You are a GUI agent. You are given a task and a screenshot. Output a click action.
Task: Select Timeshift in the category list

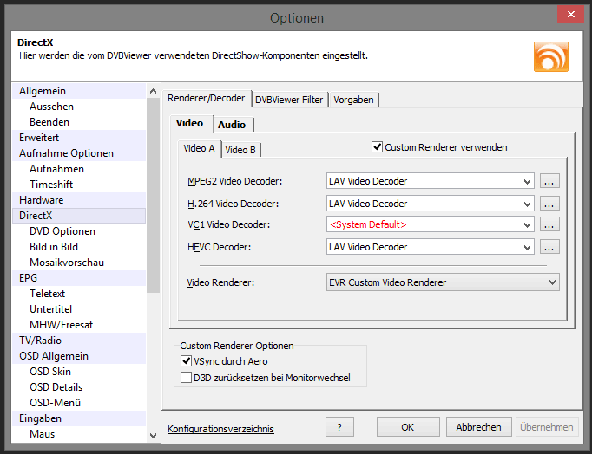pos(79,185)
